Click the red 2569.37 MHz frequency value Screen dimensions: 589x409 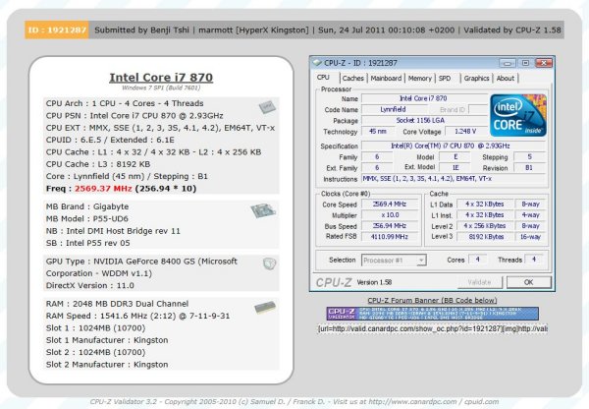pyautogui.click(x=103, y=189)
